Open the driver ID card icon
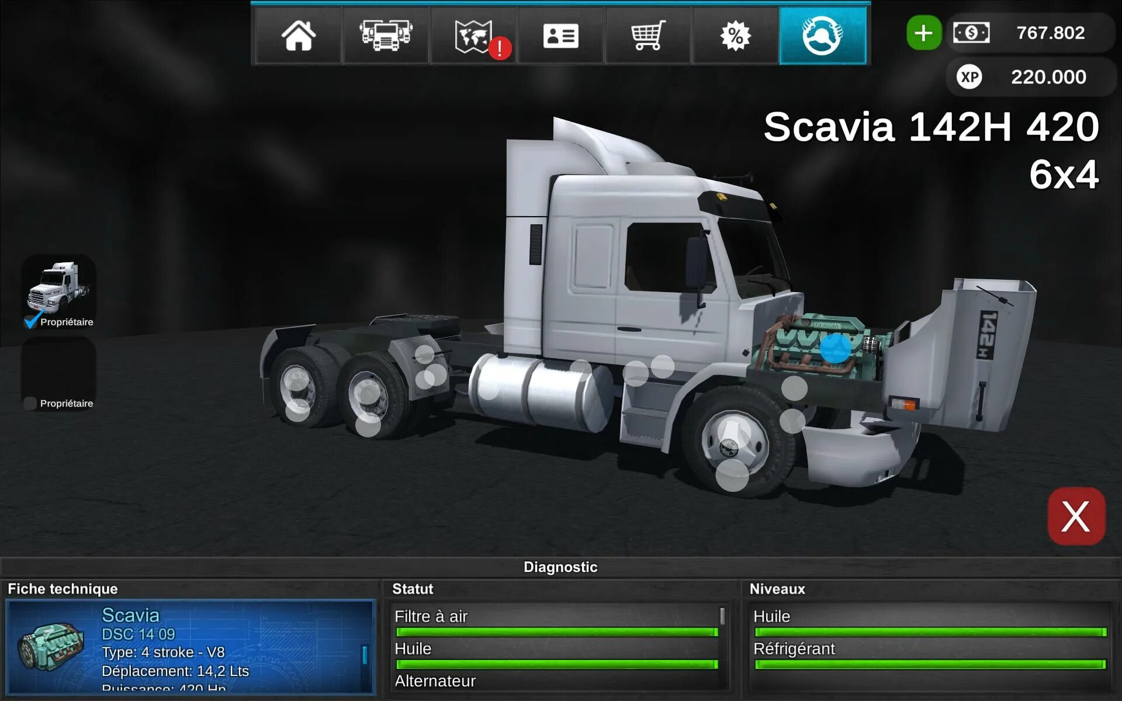Image resolution: width=1122 pixels, height=701 pixels. pos(560,36)
